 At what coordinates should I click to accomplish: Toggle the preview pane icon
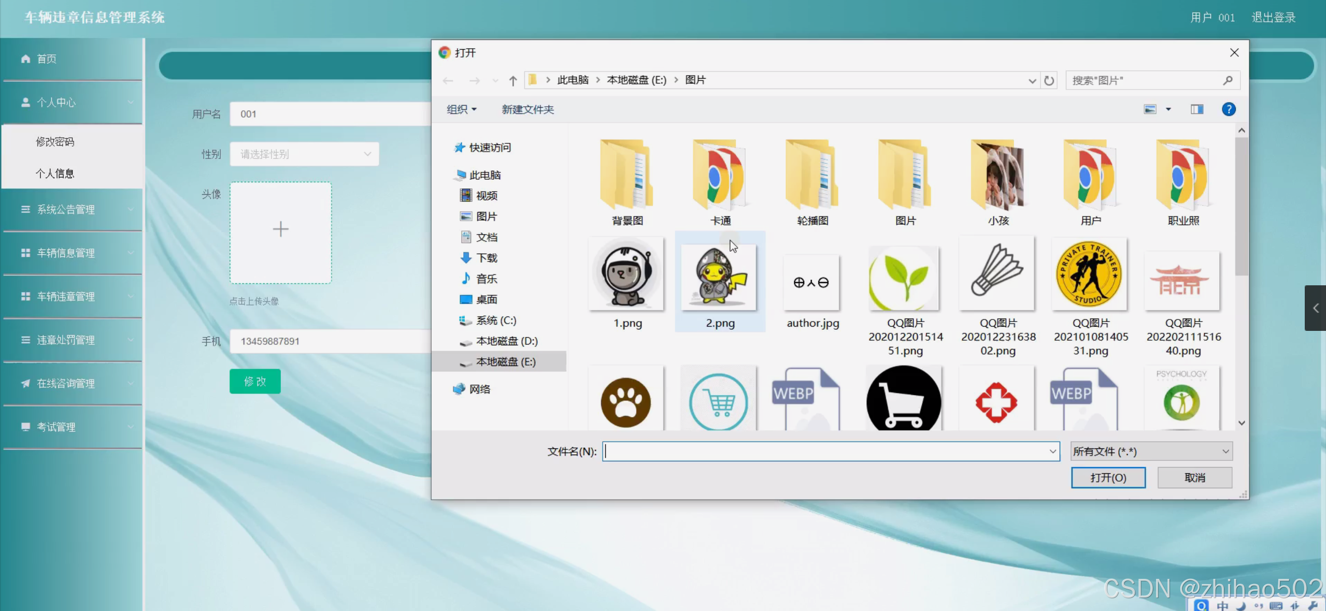click(1196, 109)
